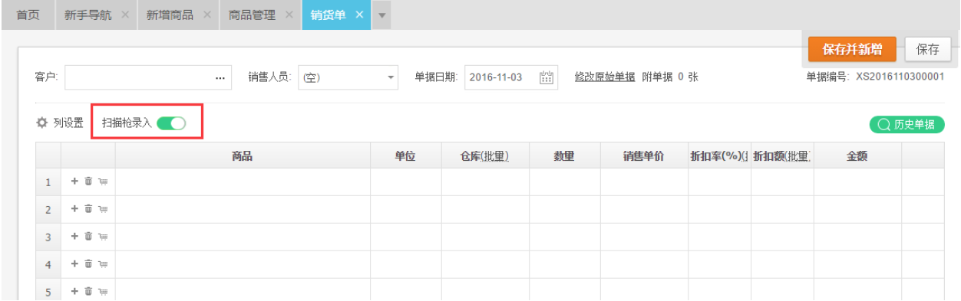This screenshot has width=961, height=301.
Task: Open product picker cart icon in row 2
Action: [x=103, y=209]
